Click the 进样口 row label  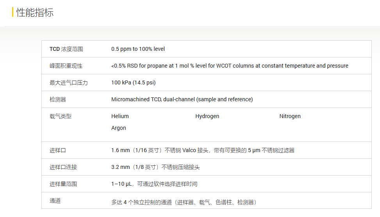pos(58,150)
